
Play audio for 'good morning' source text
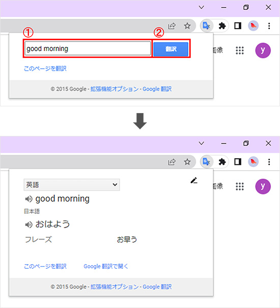[29, 199]
